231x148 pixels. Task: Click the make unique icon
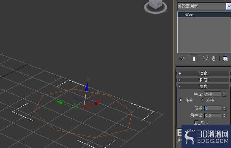click(206, 59)
